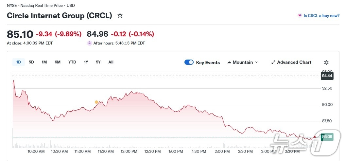Toggle the Key Events switch
This screenshot has height=161, width=346.
pyautogui.click(x=189, y=62)
